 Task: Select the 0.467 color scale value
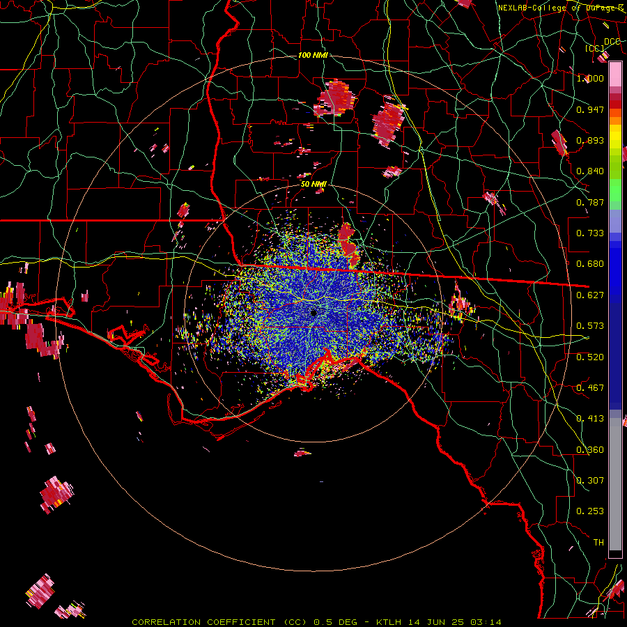(x=590, y=388)
